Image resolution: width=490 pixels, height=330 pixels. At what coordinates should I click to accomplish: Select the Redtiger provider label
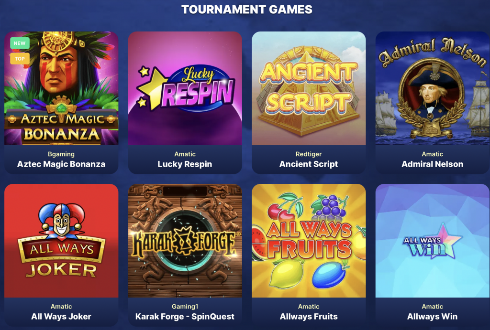click(x=309, y=154)
